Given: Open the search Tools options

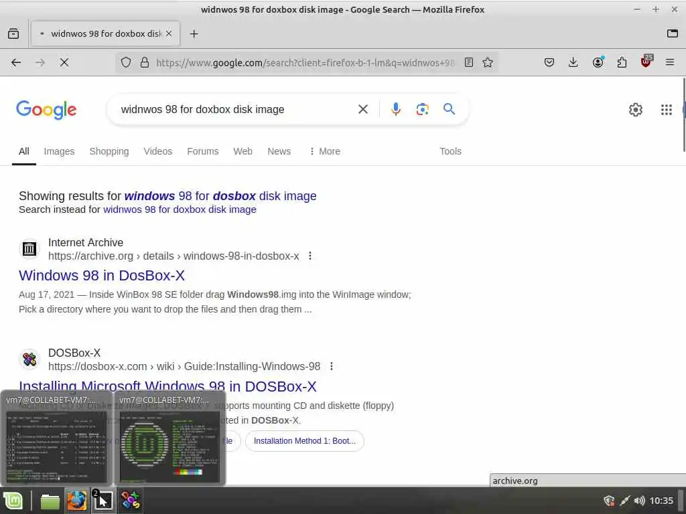Looking at the screenshot, I should 450,151.
